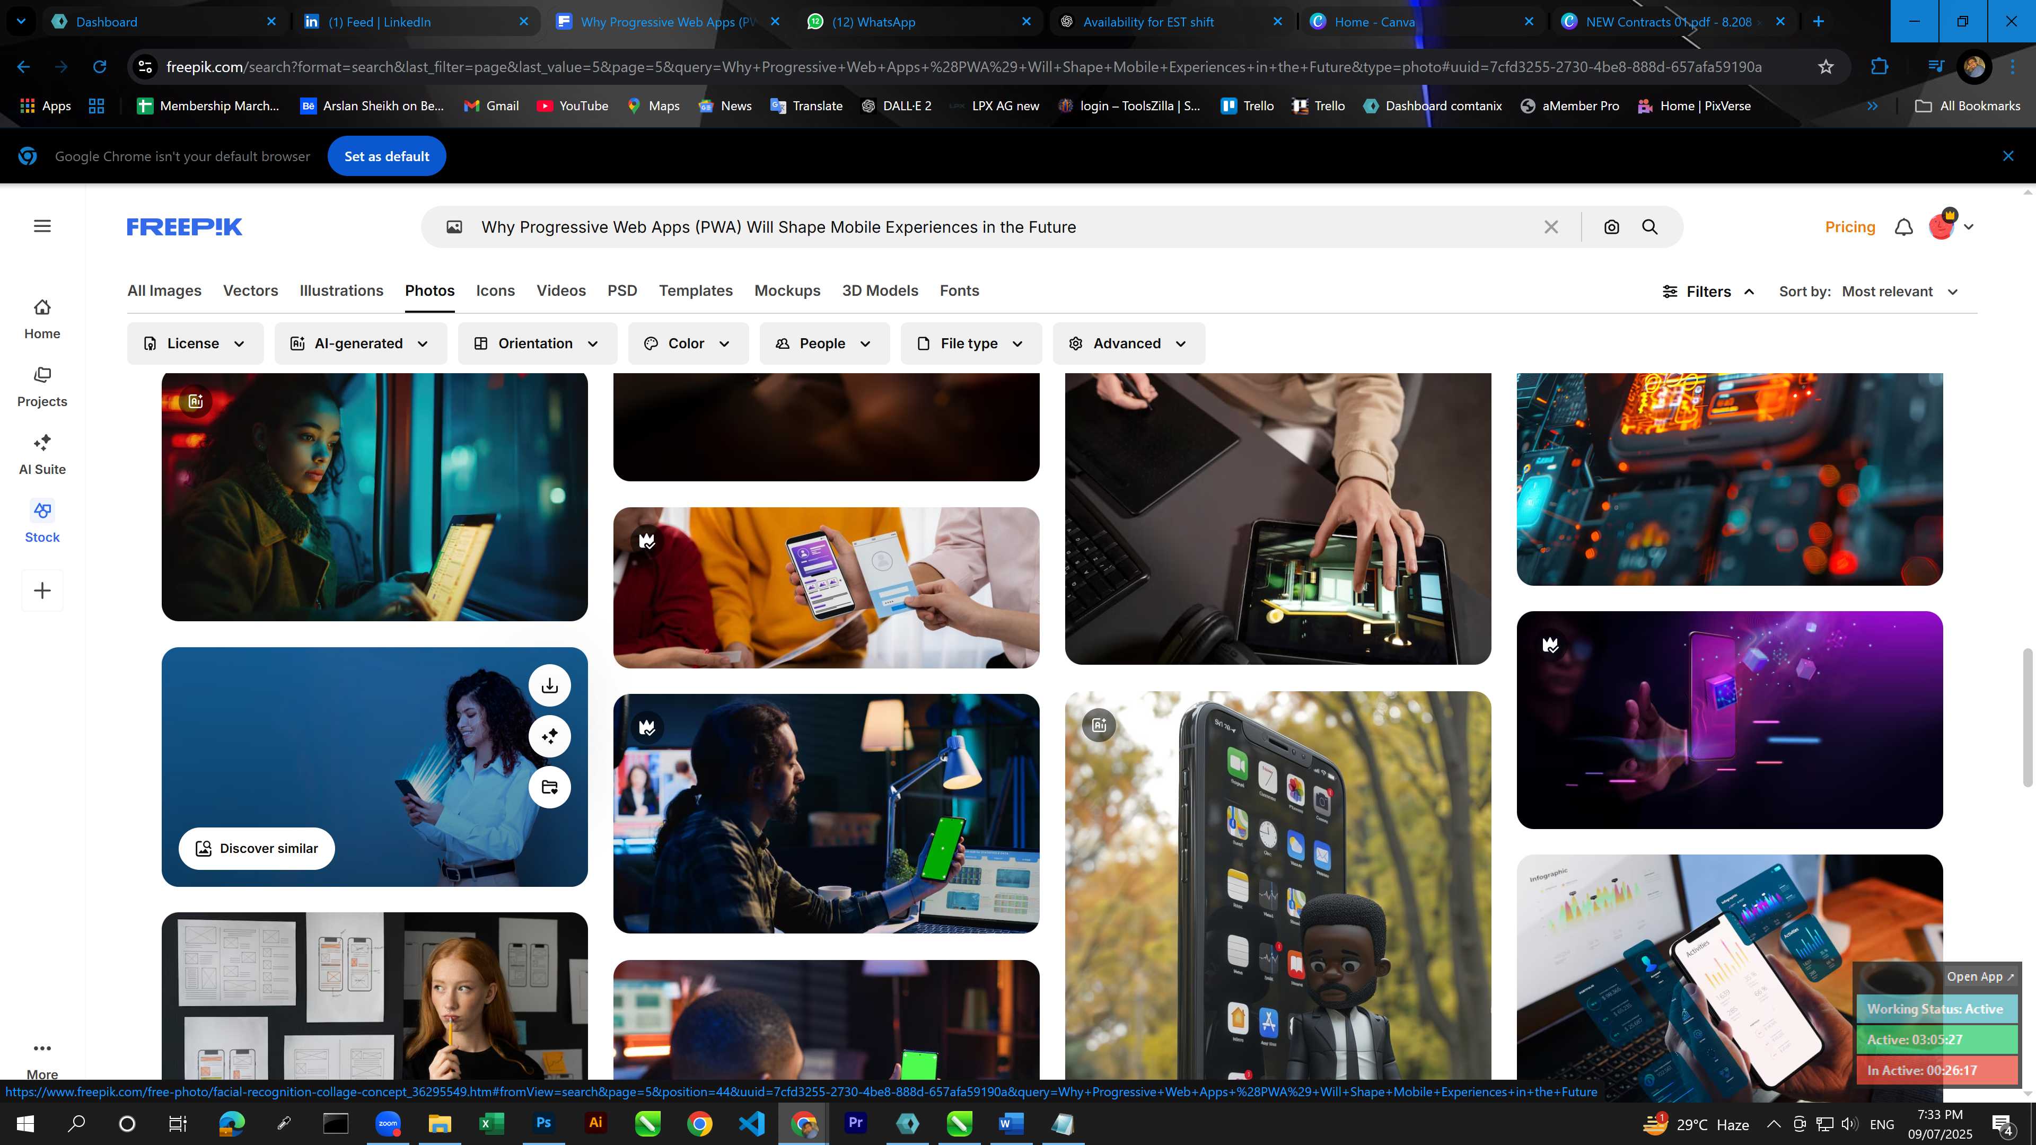Open the purple hologram phone photo

1730,720
